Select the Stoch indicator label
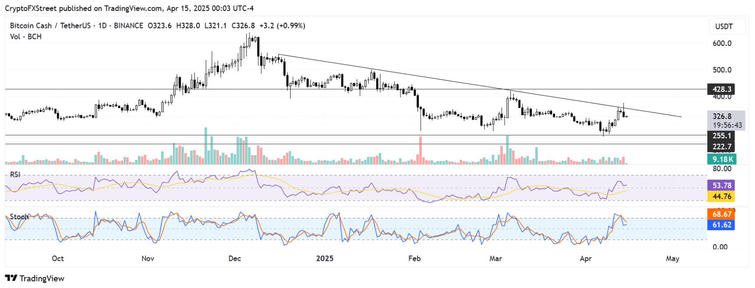Viewport: 755px width, 288px height. click(x=19, y=217)
